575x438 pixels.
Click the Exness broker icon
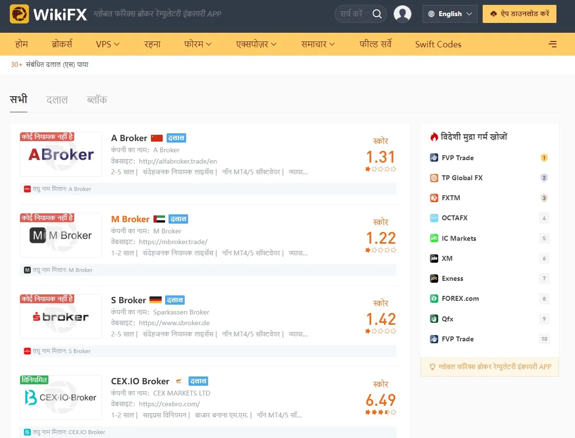tap(434, 278)
